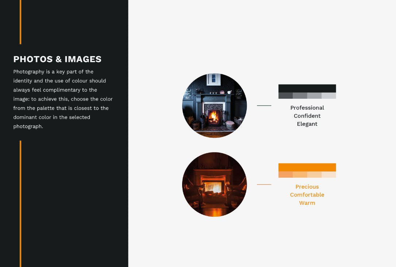
Task: Select the wide orange palette bar
Action: coord(307,167)
